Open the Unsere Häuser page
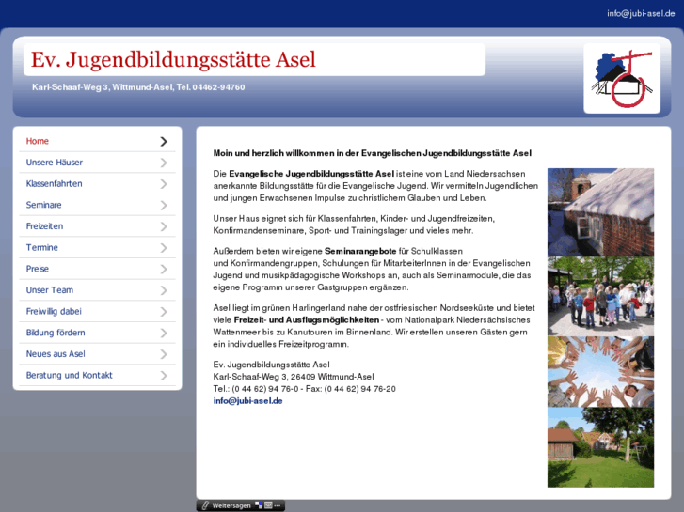 pos(97,163)
